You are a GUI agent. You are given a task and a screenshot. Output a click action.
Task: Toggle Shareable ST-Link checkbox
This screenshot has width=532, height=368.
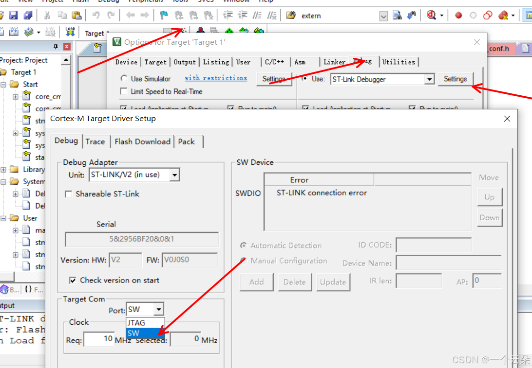point(69,194)
